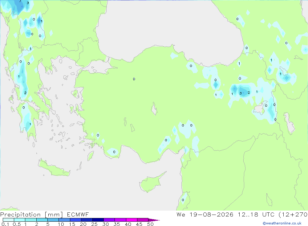Click the 1–2 mm cyan legend swatch

click(31, 220)
